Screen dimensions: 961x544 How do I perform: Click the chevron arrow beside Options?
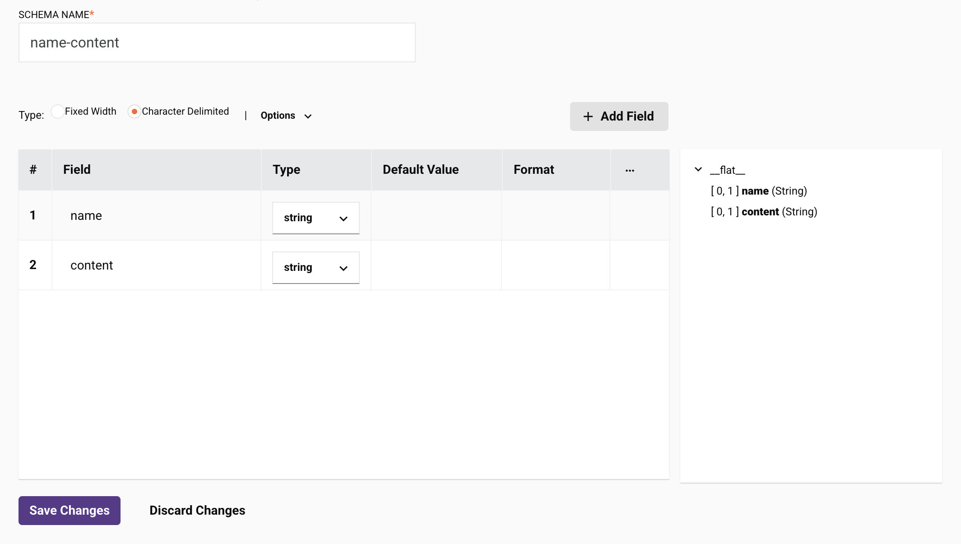308,116
